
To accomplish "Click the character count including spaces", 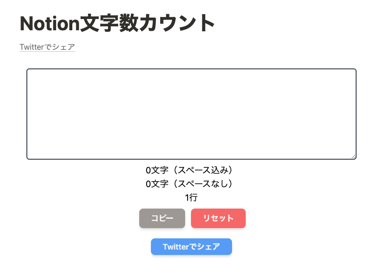I will coord(191,170).
